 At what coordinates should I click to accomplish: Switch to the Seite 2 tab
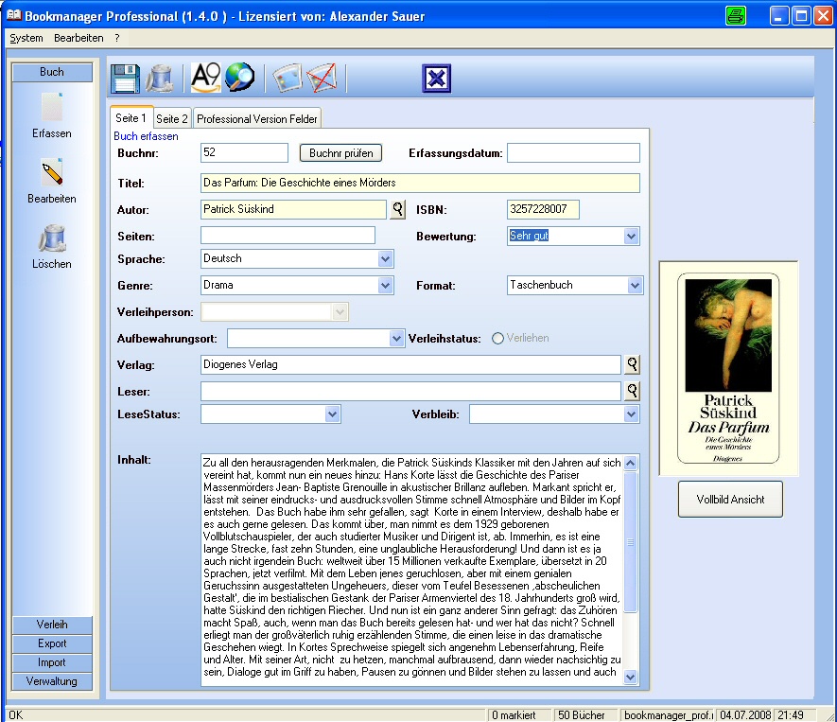(172, 118)
